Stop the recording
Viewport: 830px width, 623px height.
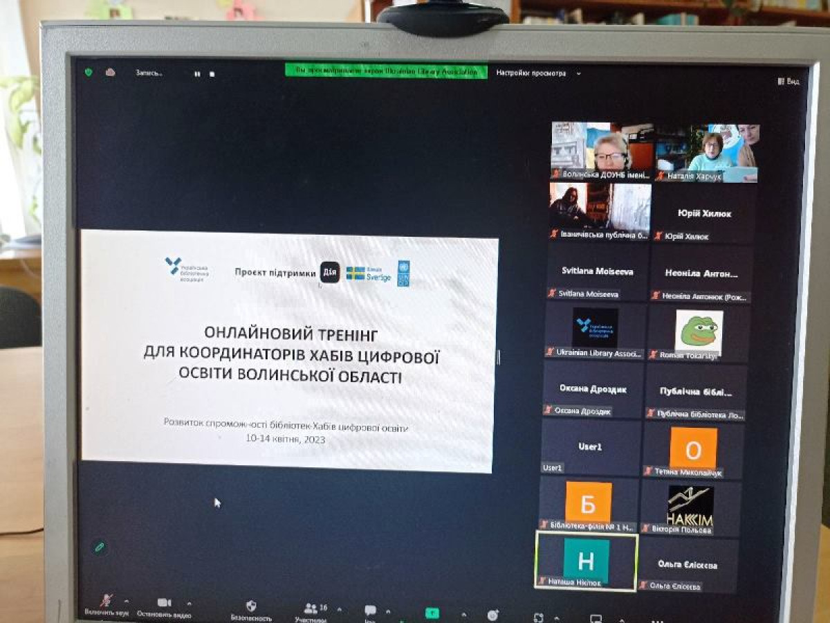tap(212, 73)
